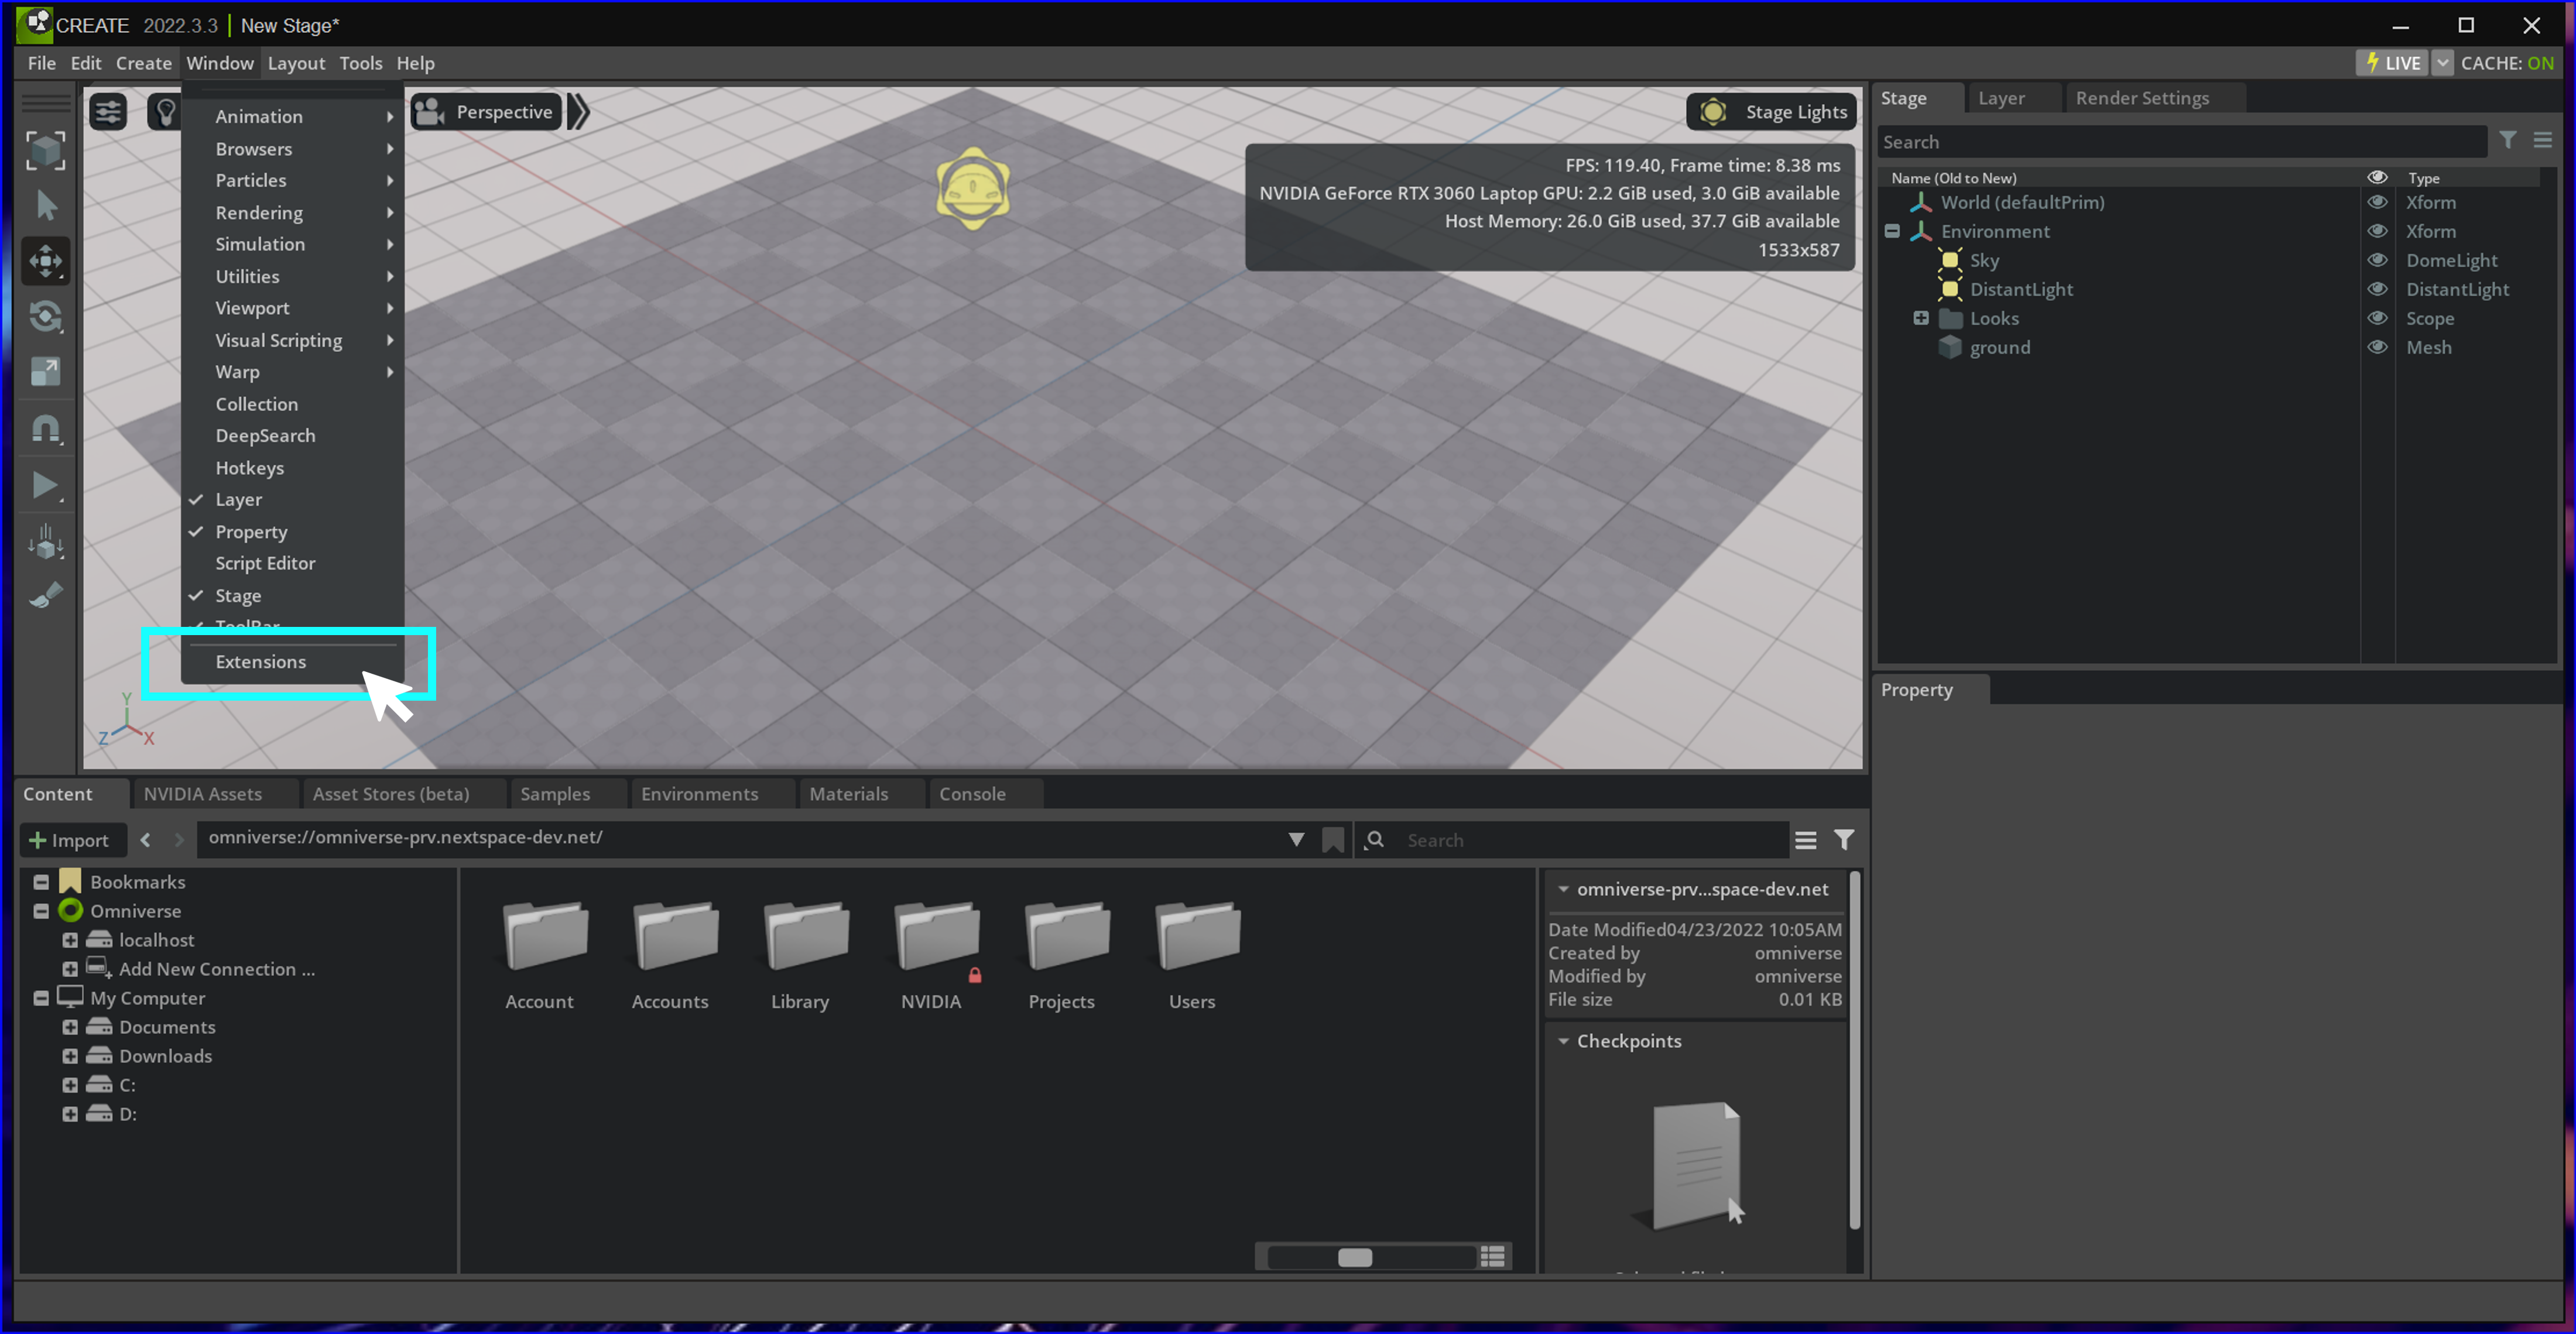Adjust the thumbnail size slider
2576x1334 pixels.
(x=1354, y=1257)
